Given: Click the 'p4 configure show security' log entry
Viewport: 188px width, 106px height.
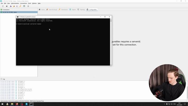Looking at the screenshot, I should pyautogui.click(x=25, y=89).
